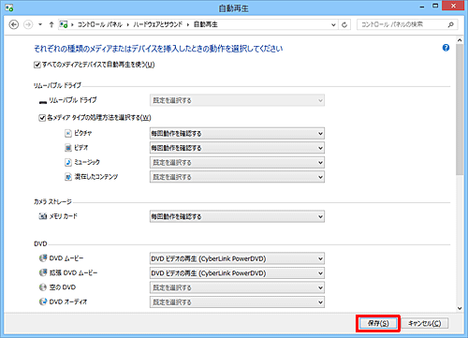This screenshot has width=468, height=338.
Task: Open the メモリ カード action dropdown
Action: (237, 216)
